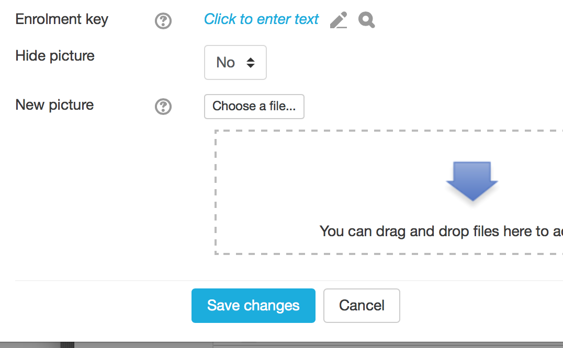Open help for New picture
Image resolution: width=563 pixels, height=348 pixels.
pos(163,107)
